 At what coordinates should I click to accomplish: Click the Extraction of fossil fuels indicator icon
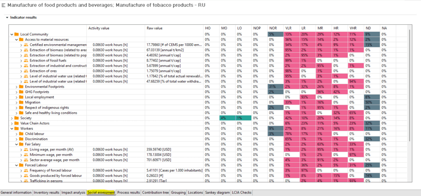[x=26, y=60]
